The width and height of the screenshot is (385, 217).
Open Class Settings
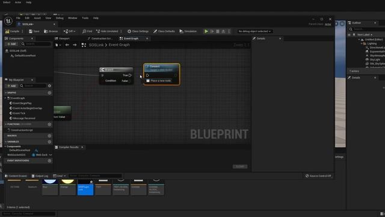(x=138, y=31)
